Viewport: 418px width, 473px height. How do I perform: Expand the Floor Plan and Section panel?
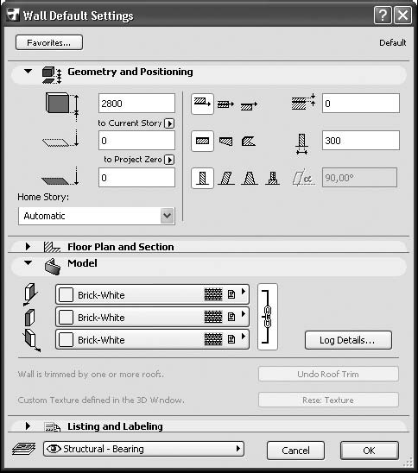[x=28, y=247]
